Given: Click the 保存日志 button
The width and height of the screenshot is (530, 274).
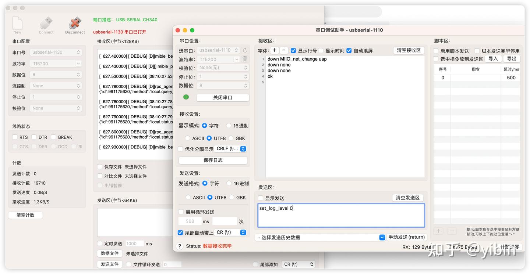Looking at the screenshot, I should pos(213,161).
